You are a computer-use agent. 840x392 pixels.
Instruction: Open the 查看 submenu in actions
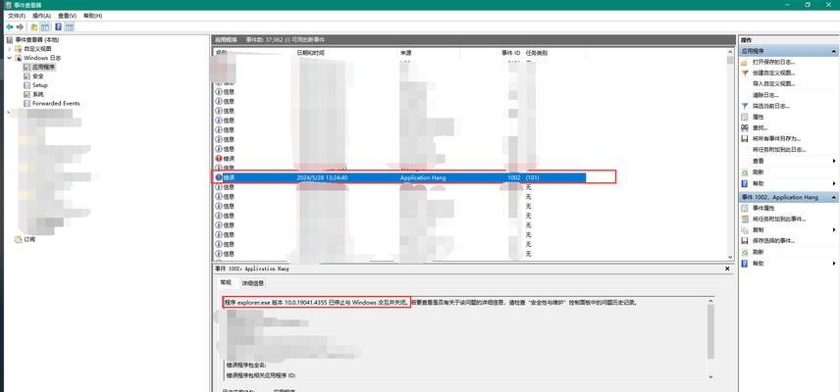pyautogui.click(x=789, y=161)
